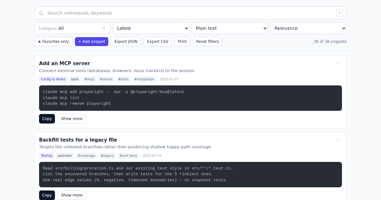The width and height of the screenshot is (381, 200).
Task: Click the plaintext language tag
Action: pos(65,156)
